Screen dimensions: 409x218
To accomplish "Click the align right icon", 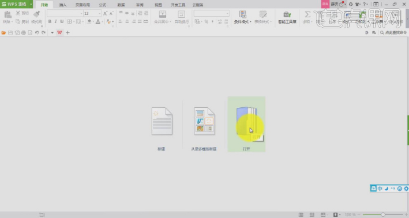I will click(133, 21).
